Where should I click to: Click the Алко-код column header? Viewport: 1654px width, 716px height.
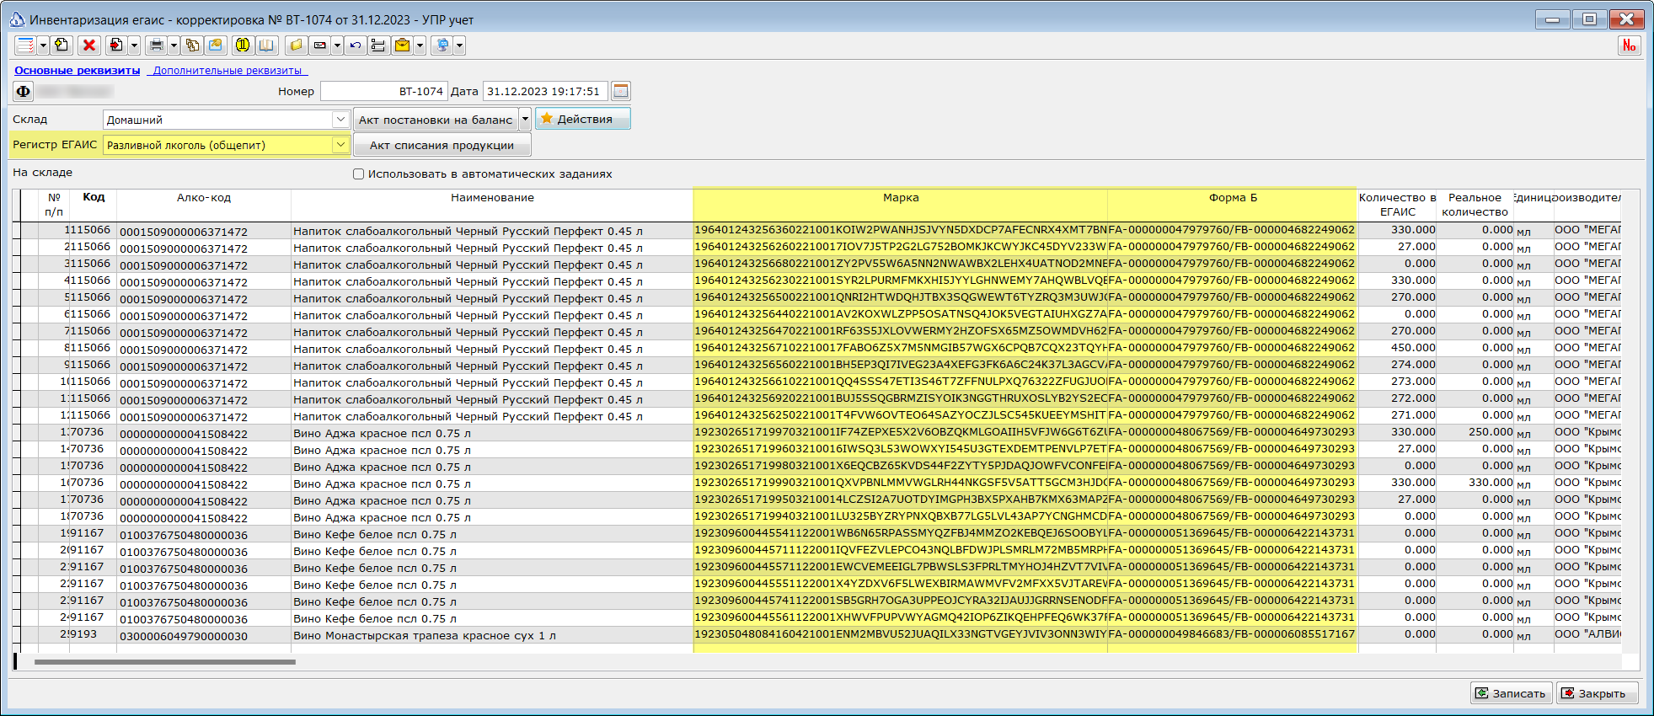click(x=204, y=205)
